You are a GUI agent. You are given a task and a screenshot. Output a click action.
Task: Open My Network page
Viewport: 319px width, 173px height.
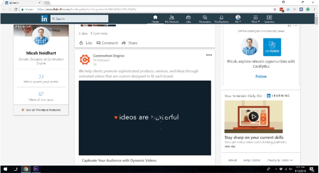click(x=172, y=19)
